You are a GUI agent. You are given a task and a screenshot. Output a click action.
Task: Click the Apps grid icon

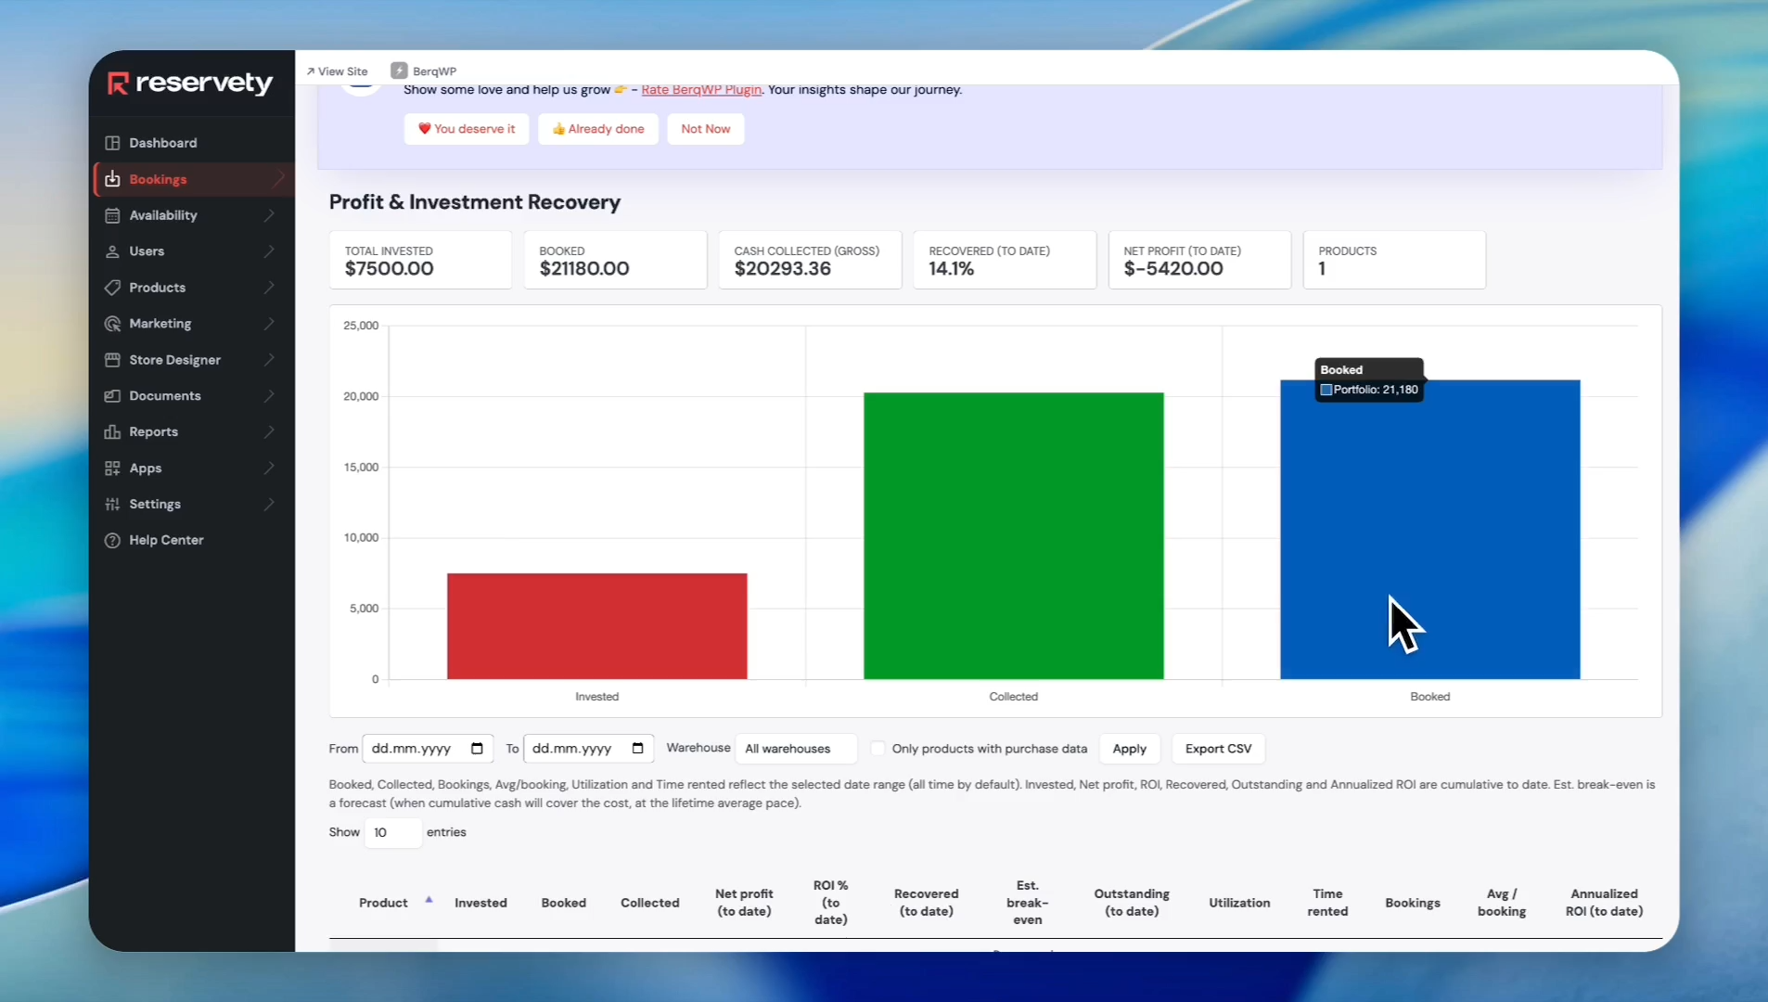pyautogui.click(x=112, y=469)
